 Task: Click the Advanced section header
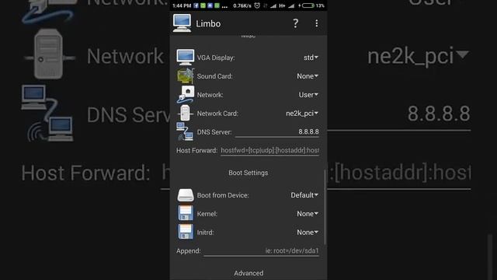point(248,273)
